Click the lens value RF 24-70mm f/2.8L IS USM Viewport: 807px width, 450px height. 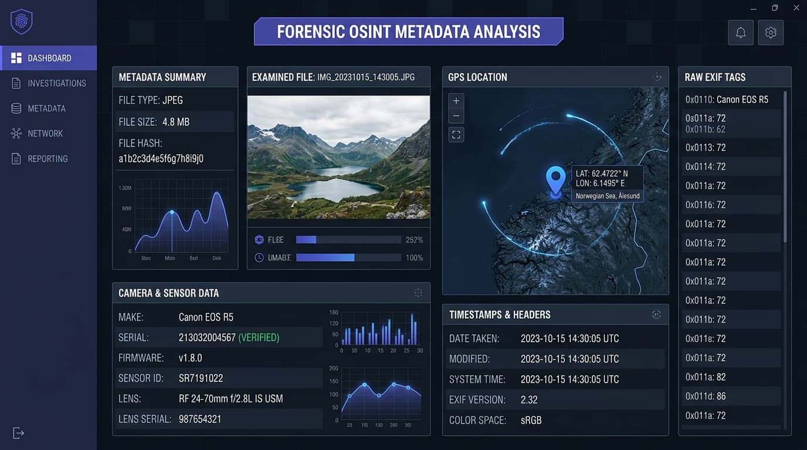[x=230, y=398]
